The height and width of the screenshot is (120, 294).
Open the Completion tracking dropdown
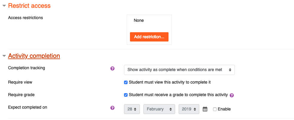click(x=179, y=70)
